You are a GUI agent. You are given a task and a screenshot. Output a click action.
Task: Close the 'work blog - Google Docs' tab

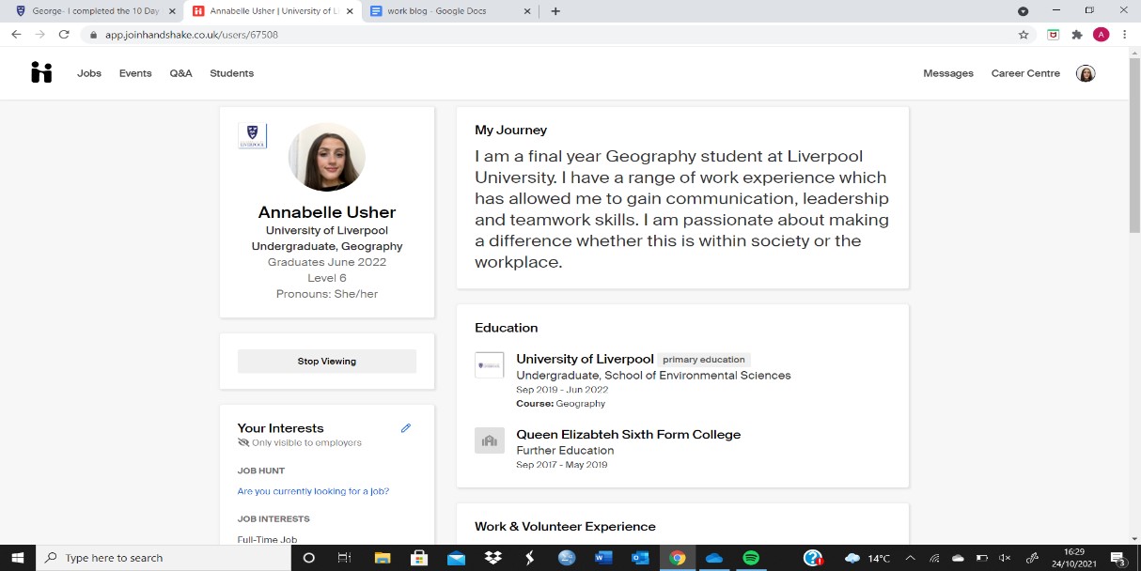click(x=528, y=11)
